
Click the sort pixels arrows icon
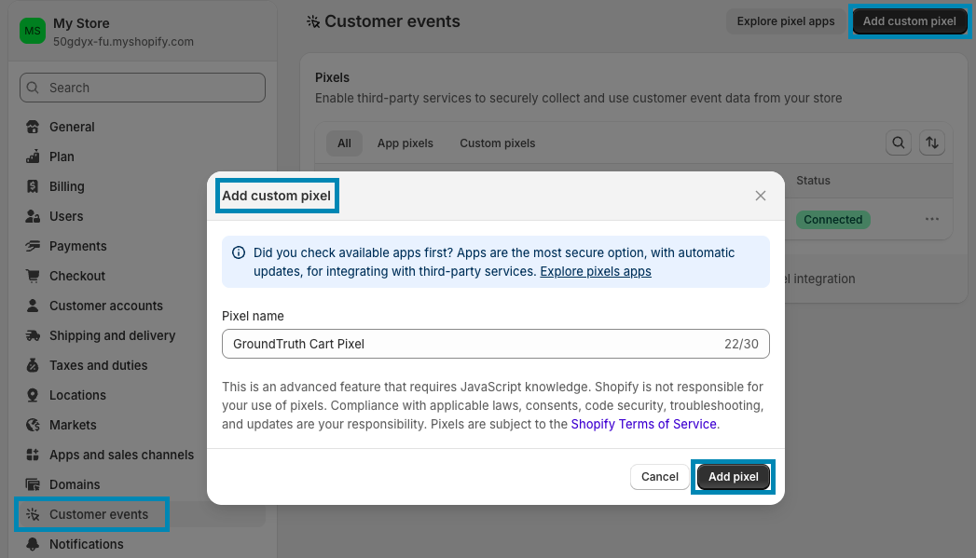pyautogui.click(x=932, y=143)
